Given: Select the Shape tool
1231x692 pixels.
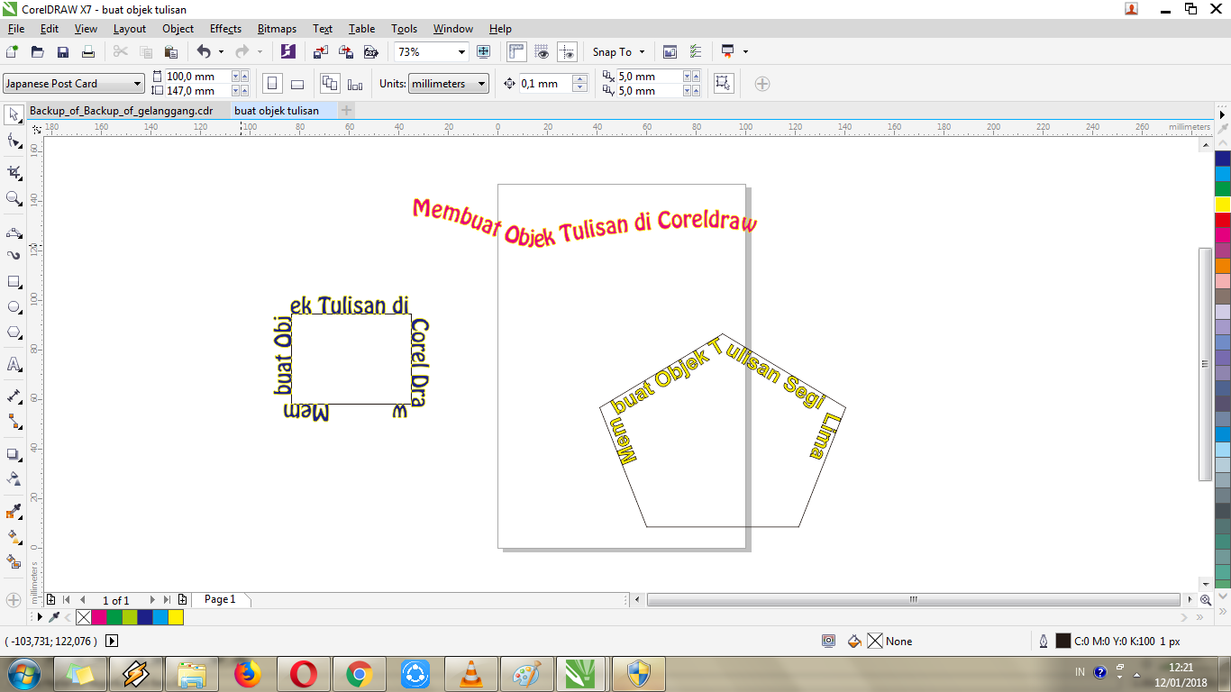Looking at the screenshot, I should click(x=14, y=142).
